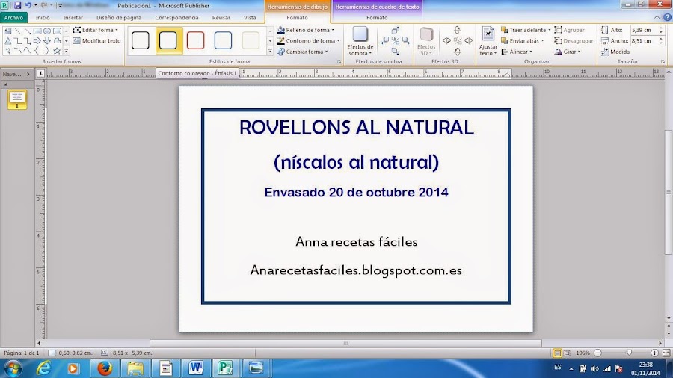The height and width of the screenshot is (378, 673).
Task: Open Firefox from the taskbar
Action: pos(105,368)
